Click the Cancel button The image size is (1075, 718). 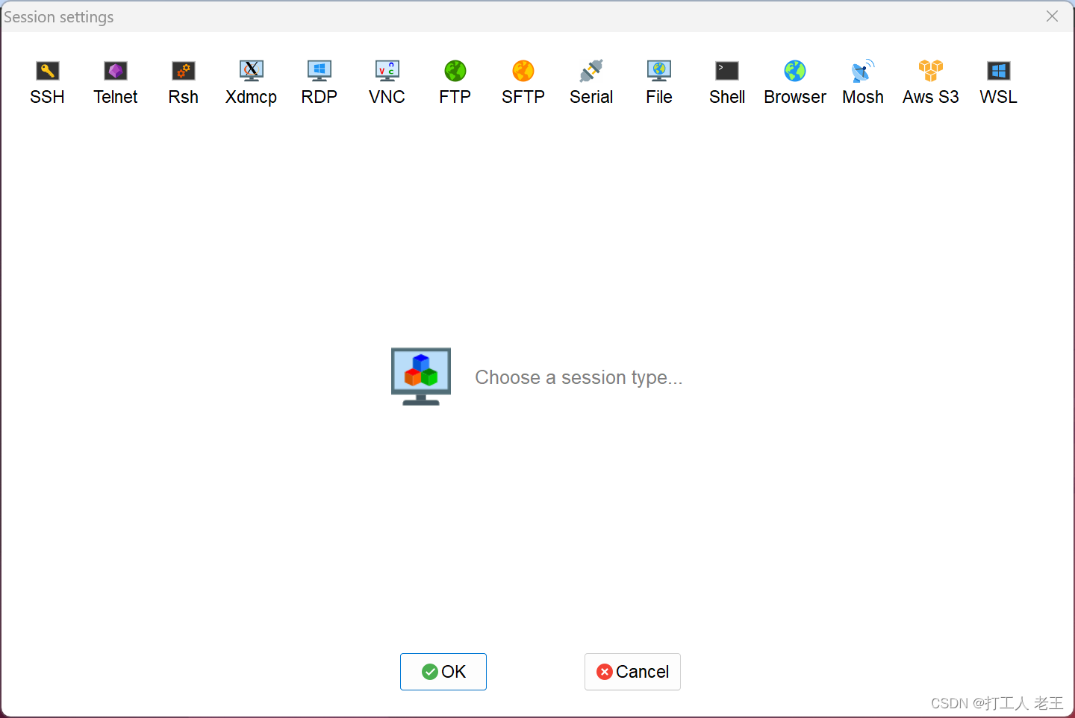click(632, 672)
